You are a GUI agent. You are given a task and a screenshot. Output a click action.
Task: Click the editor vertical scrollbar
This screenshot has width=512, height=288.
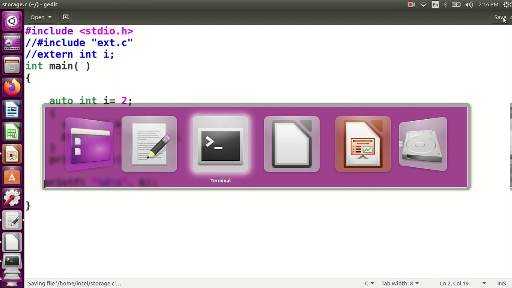[510, 146]
